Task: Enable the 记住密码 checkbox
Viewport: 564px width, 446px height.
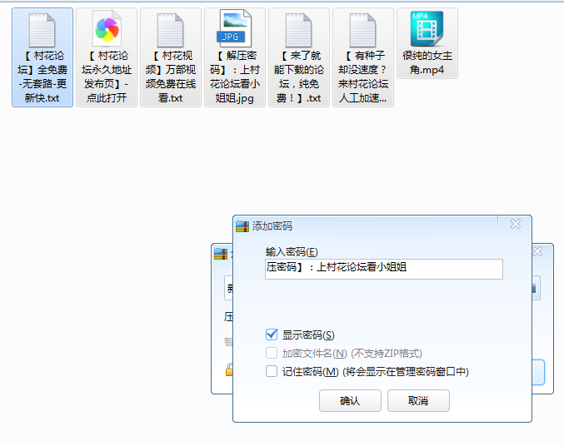Action: tap(271, 372)
